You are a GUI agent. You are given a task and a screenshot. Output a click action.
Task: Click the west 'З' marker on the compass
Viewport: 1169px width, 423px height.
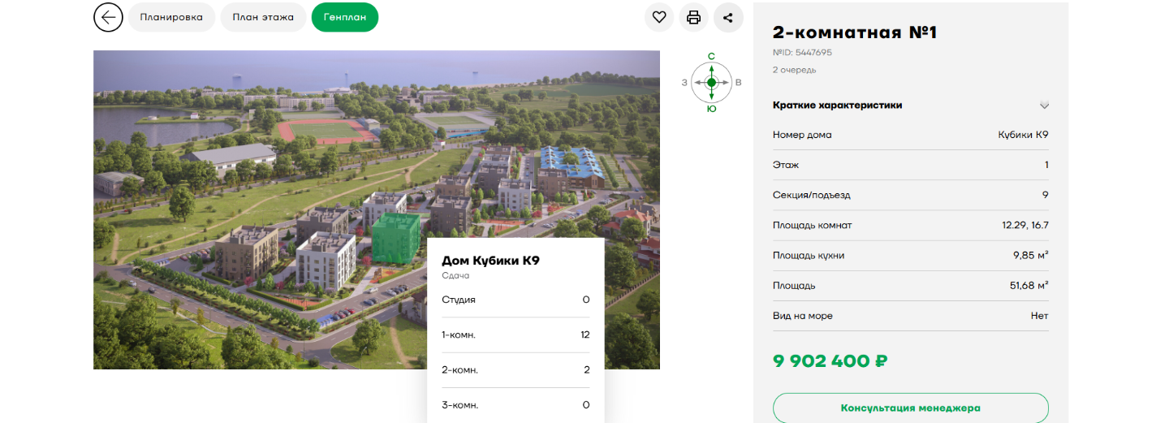point(684,83)
